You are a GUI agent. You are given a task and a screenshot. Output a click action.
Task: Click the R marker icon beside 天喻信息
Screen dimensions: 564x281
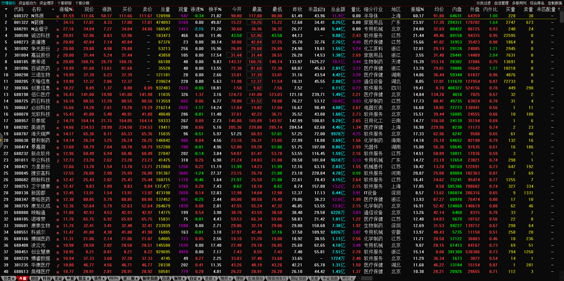pos(58,82)
